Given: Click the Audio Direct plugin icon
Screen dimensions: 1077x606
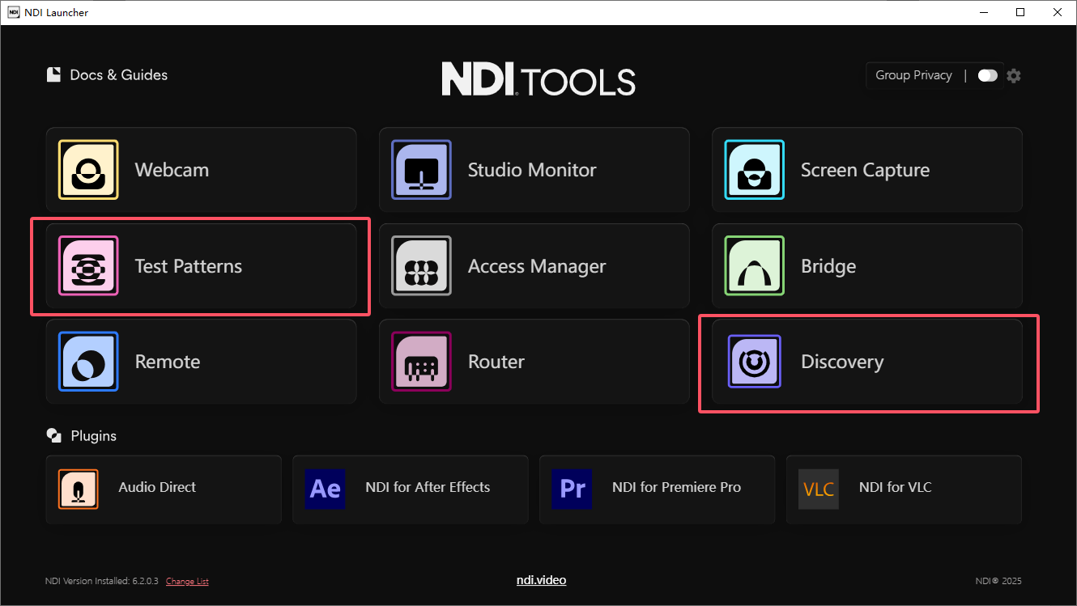Looking at the screenshot, I should point(79,489).
